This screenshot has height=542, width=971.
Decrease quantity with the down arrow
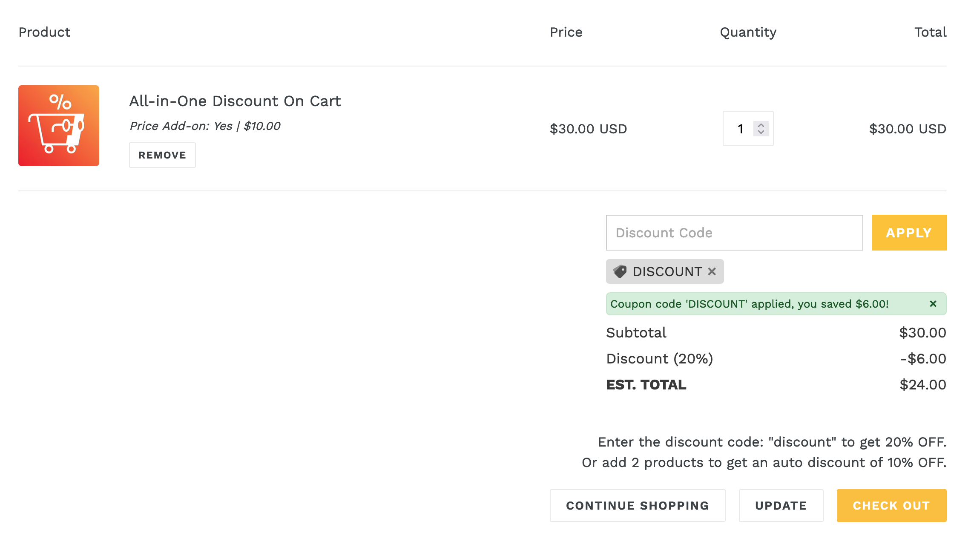761,132
